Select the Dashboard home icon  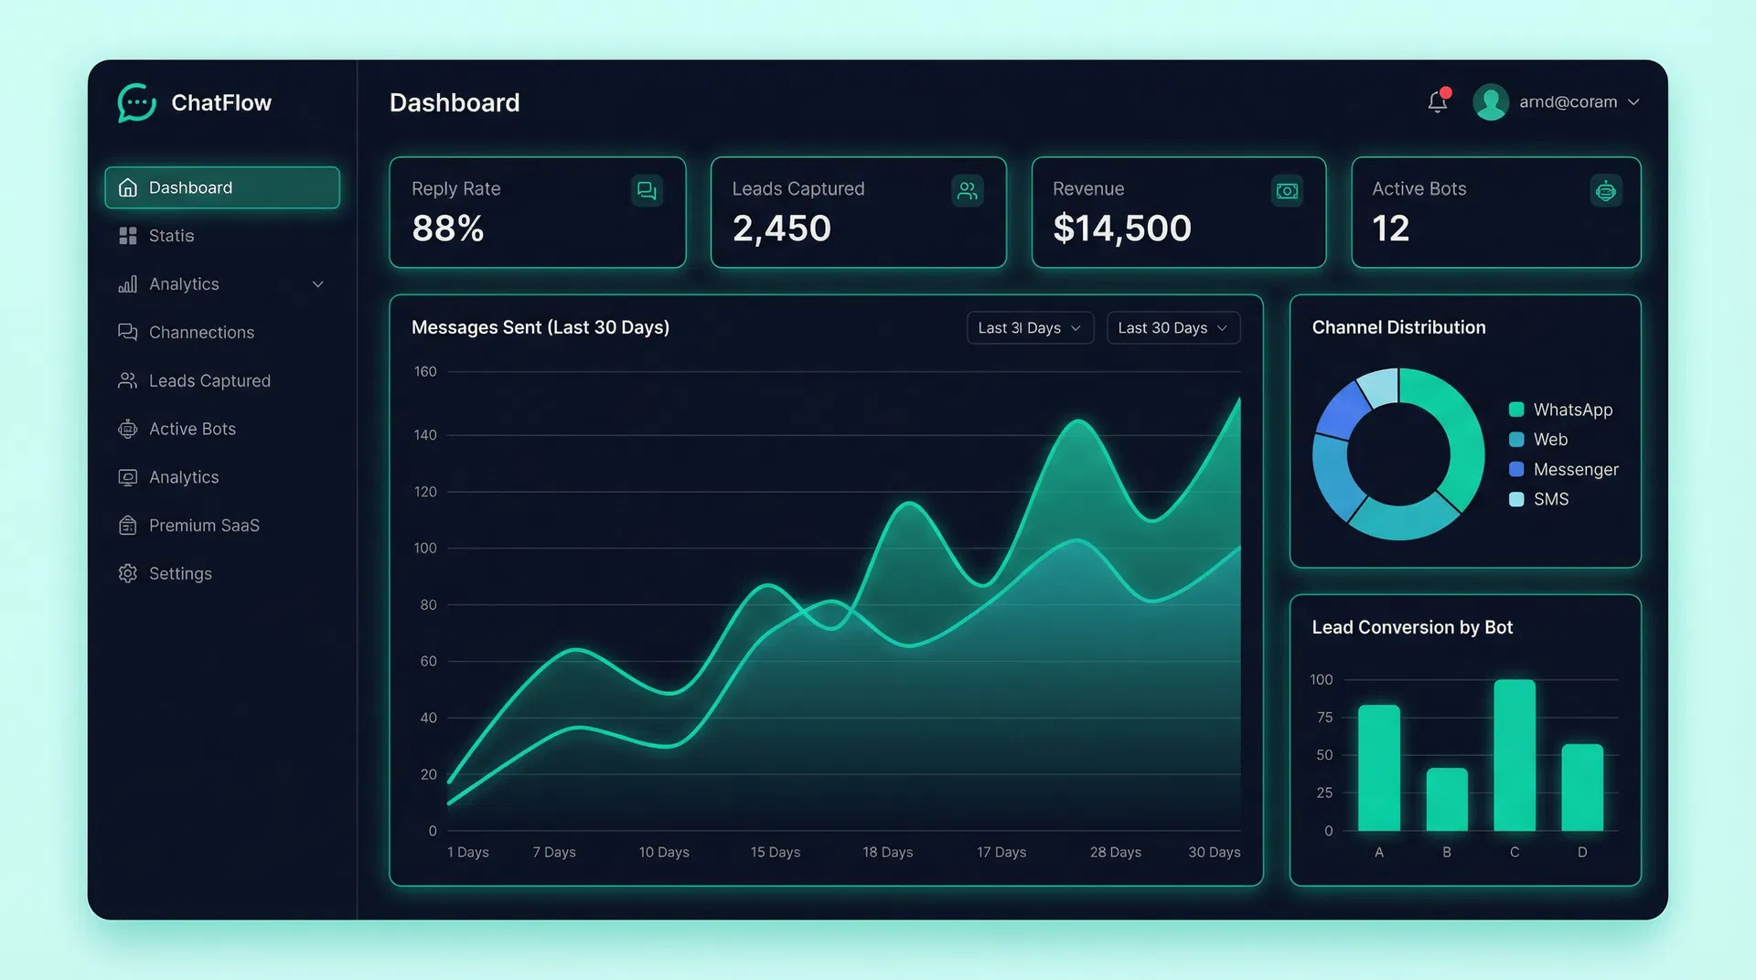point(128,186)
